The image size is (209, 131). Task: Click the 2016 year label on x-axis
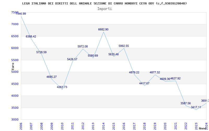124,127
